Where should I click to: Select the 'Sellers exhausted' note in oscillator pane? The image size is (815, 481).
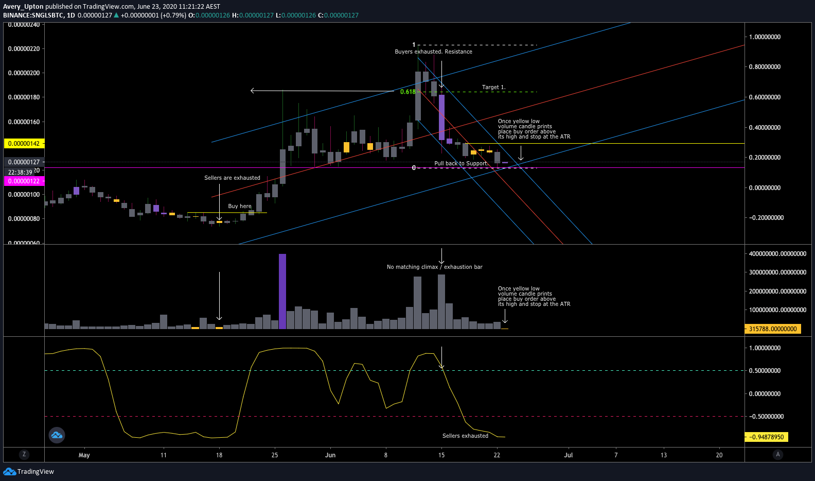[465, 436]
